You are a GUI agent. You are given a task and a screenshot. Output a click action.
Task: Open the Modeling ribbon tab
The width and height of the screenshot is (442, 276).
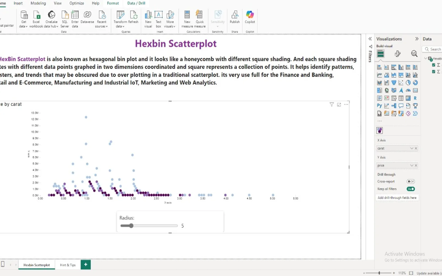(38, 3)
